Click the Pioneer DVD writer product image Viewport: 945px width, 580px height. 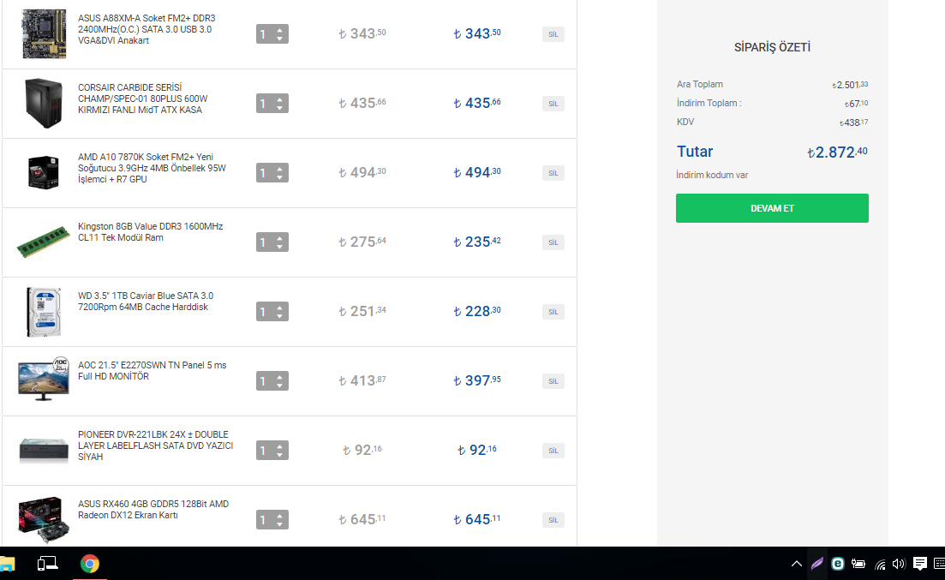tap(43, 450)
